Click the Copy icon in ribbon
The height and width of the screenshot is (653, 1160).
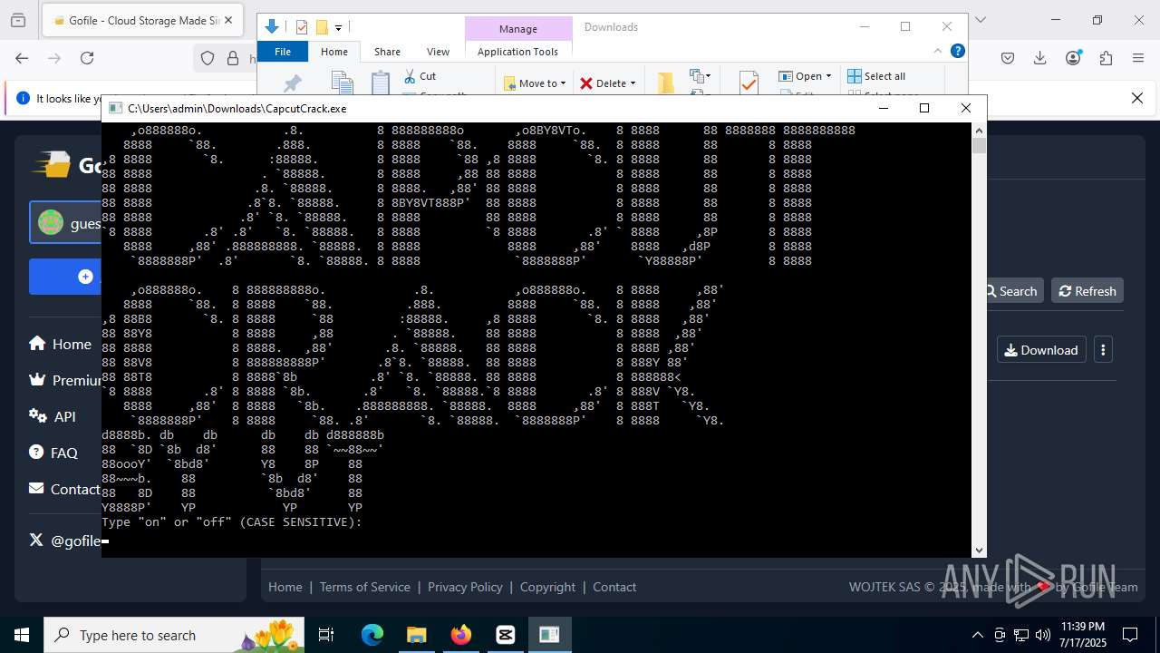coord(342,83)
